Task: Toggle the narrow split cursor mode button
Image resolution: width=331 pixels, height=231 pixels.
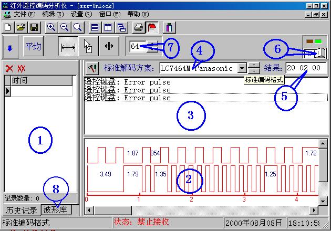Action: [x=109, y=46]
